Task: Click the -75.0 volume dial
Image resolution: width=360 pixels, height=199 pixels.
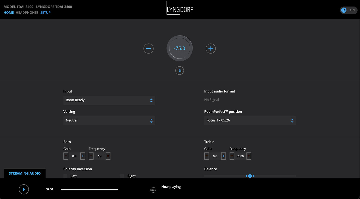Action: (180, 48)
